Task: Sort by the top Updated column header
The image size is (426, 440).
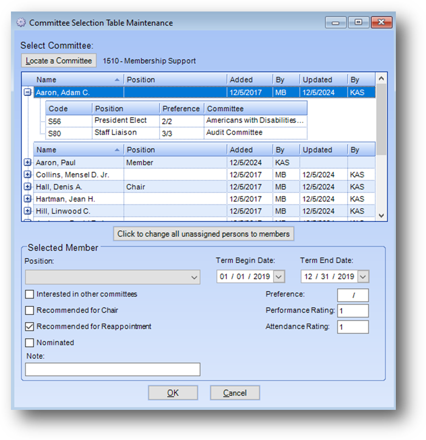Action: pyautogui.click(x=323, y=79)
